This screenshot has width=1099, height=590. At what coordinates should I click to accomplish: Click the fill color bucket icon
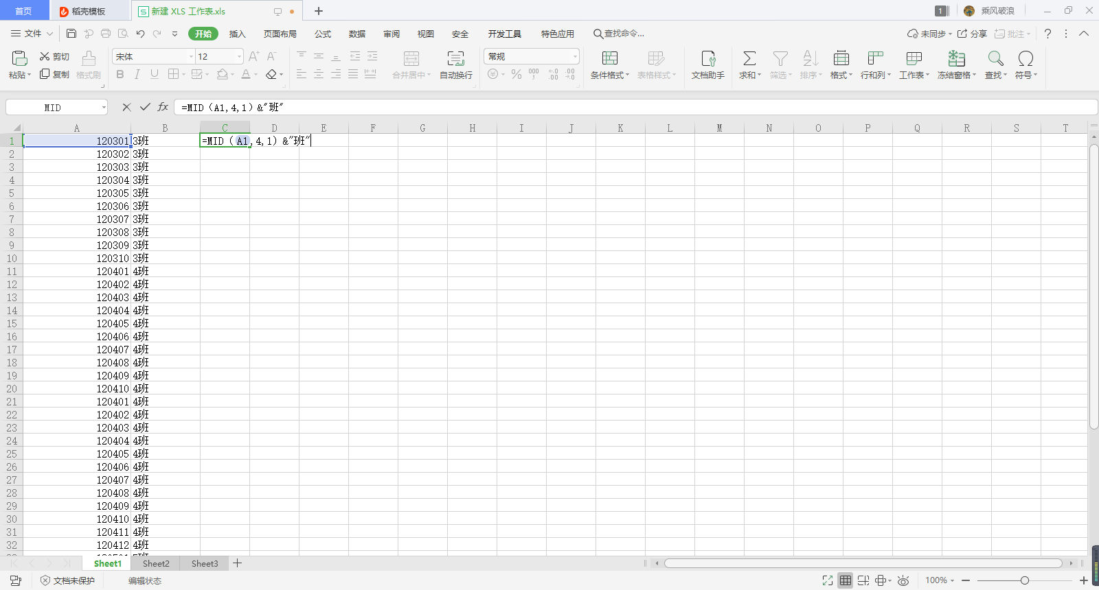tap(222, 74)
